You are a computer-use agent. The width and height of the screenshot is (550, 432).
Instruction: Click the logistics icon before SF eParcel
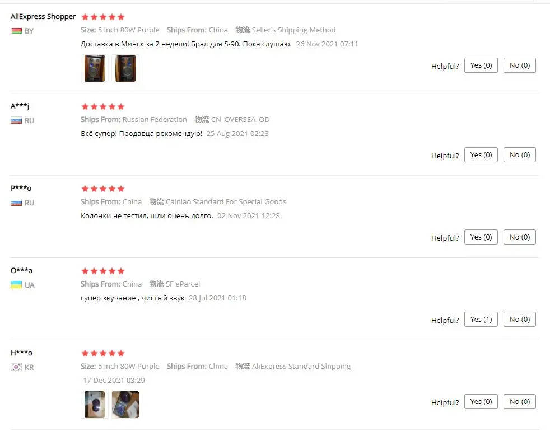click(x=156, y=284)
